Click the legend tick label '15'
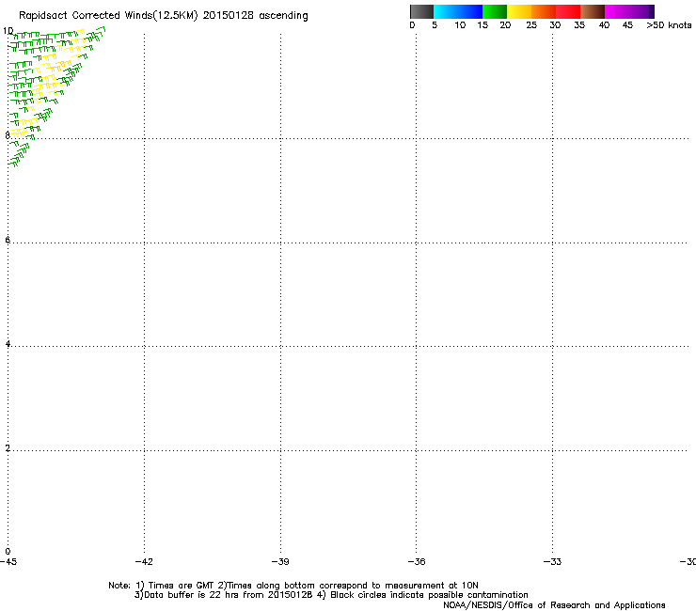Viewport: 696px width, 611px height. (482, 25)
